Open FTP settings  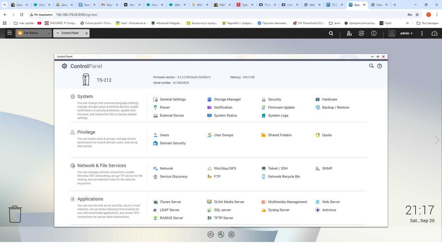coord(214,176)
